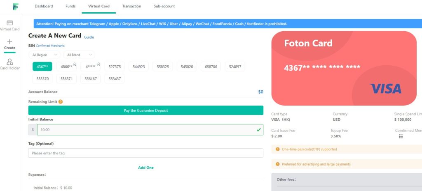Click green checkmark in Initial Balance field
The height and width of the screenshot is (191, 422).
(x=259, y=129)
